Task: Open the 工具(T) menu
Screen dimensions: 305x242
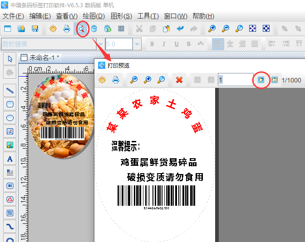Action: pyautogui.click(x=148, y=16)
